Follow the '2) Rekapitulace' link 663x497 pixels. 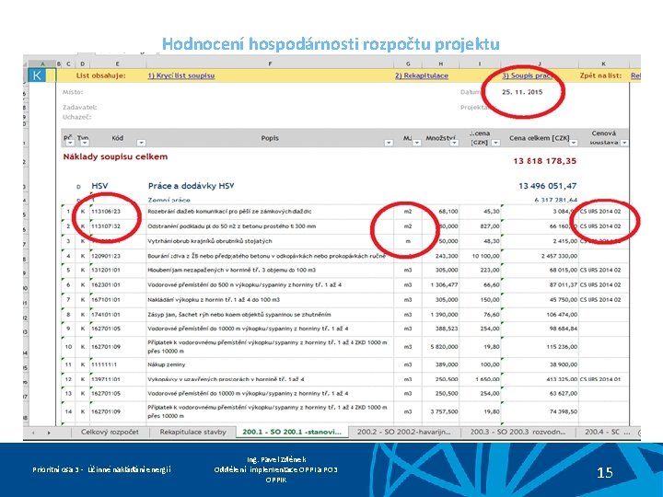point(422,75)
